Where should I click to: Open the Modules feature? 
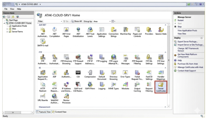point(125,86)
